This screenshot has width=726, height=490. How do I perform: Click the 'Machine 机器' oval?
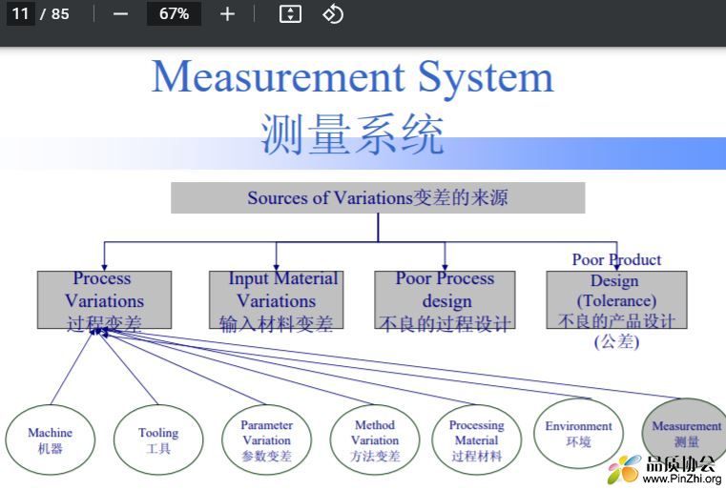click(x=50, y=439)
